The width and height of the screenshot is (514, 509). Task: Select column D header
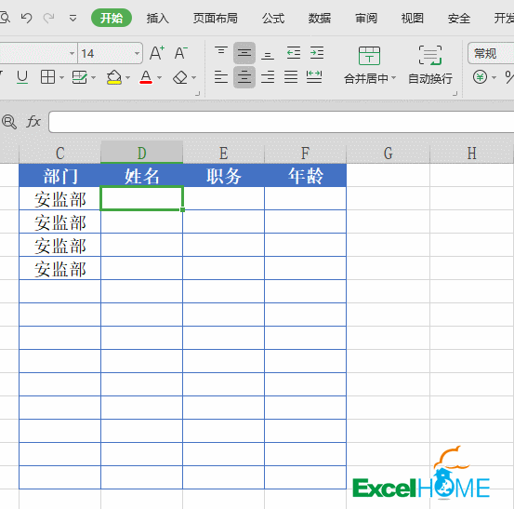click(x=141, y=153)
